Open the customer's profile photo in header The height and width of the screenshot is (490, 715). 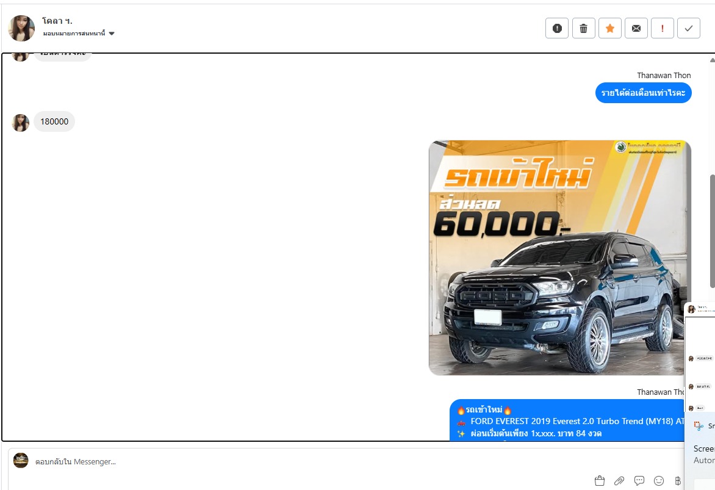click(21, 28)
